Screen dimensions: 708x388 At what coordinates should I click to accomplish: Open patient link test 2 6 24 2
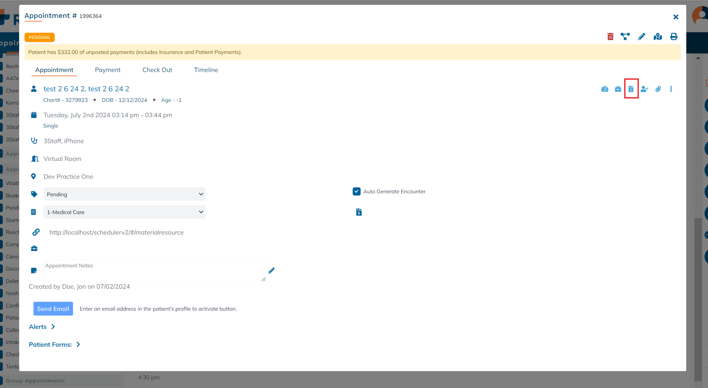click(86, 89)
